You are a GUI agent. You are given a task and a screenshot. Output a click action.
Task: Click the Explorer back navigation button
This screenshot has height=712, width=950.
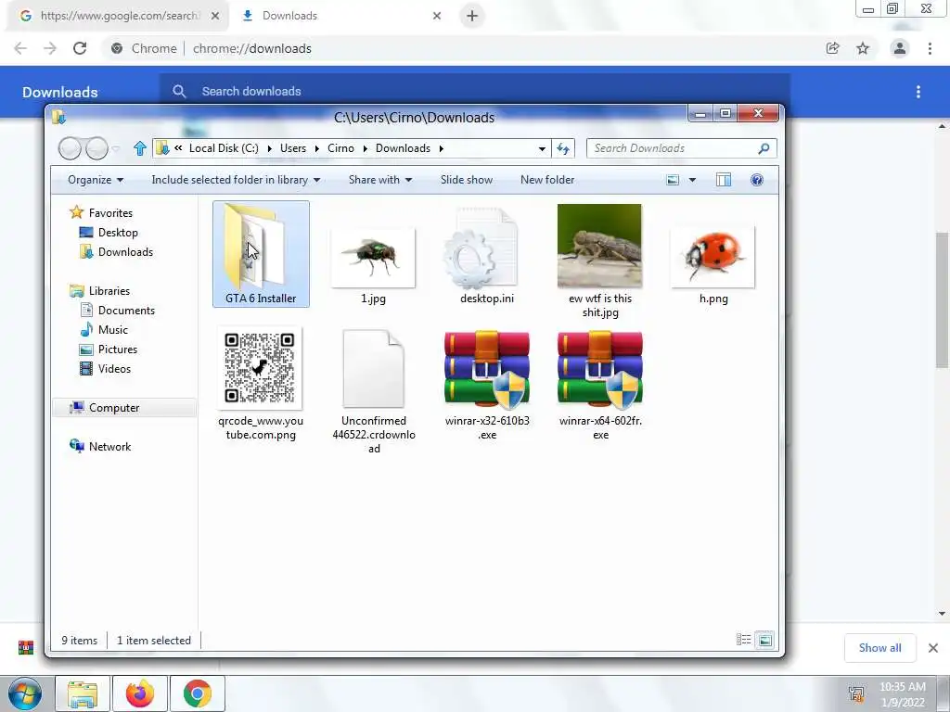(x=70, y=148)
